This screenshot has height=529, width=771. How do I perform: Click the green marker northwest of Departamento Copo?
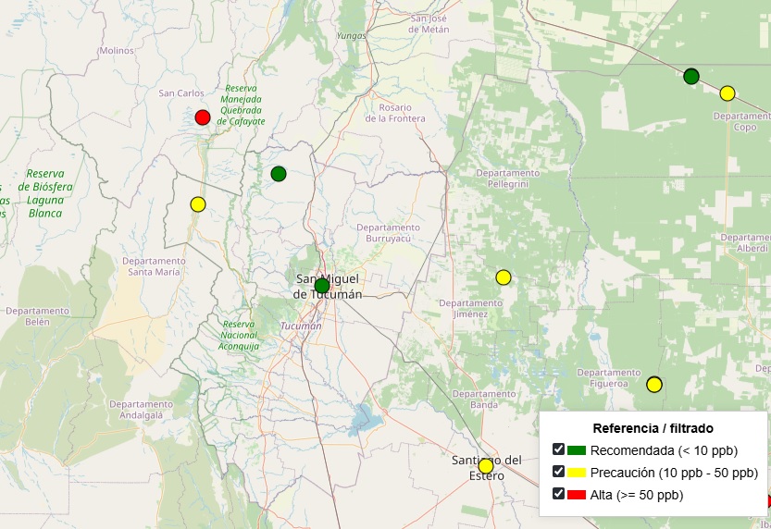point(691,76)
